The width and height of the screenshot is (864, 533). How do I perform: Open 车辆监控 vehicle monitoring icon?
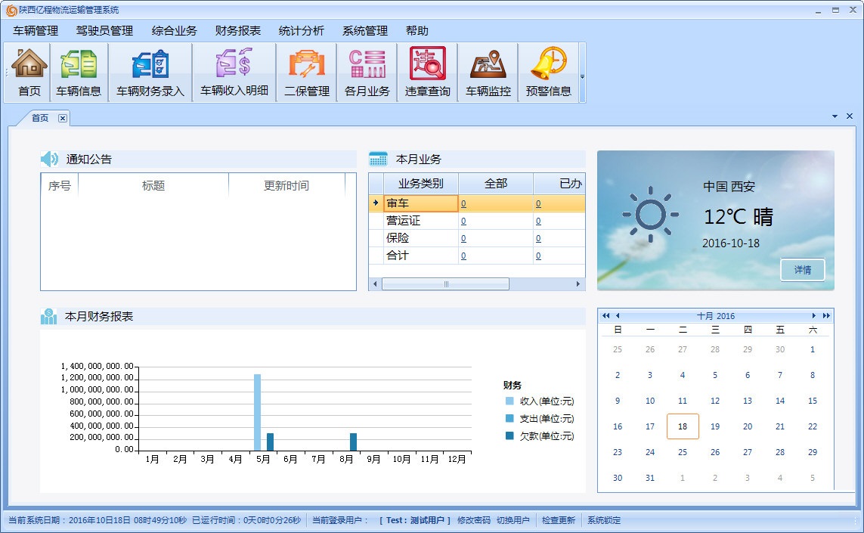tap(488, 73)
